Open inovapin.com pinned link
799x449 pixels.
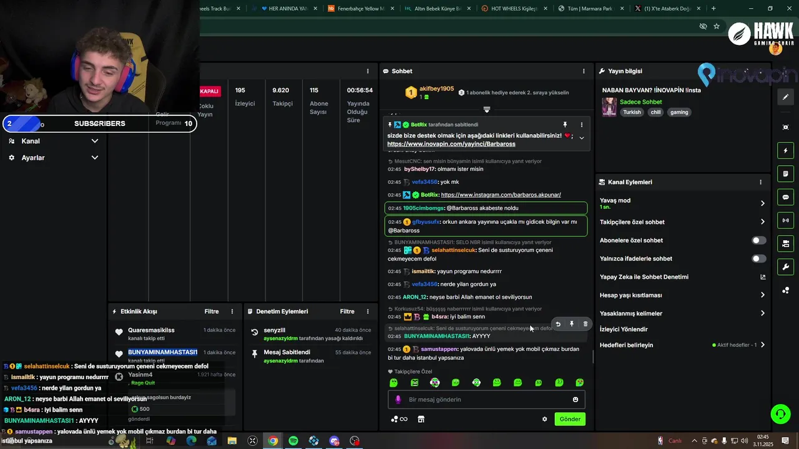451,144
